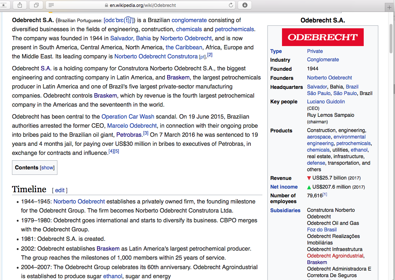
Task: Open Luciano Guidolin in the infobox
Action: 326,102
